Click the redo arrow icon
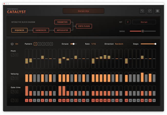This screenshot has height=115, width=167. click(x=150, y=11)
